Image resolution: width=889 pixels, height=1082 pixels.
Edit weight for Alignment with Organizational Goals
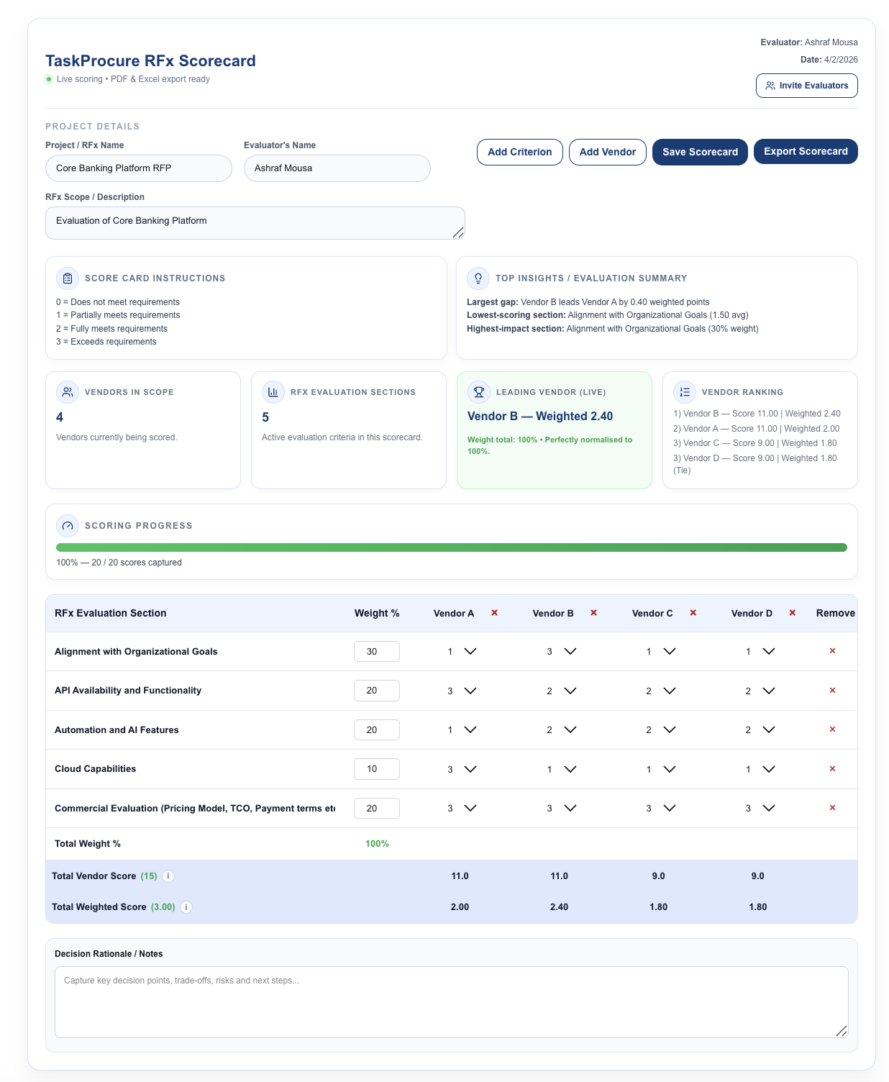point(377,652)
